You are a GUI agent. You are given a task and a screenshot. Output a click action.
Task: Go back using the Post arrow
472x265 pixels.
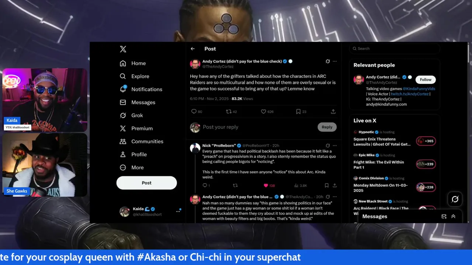192,49
